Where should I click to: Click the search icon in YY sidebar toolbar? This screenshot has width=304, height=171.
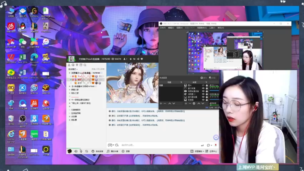click(85, 65)
